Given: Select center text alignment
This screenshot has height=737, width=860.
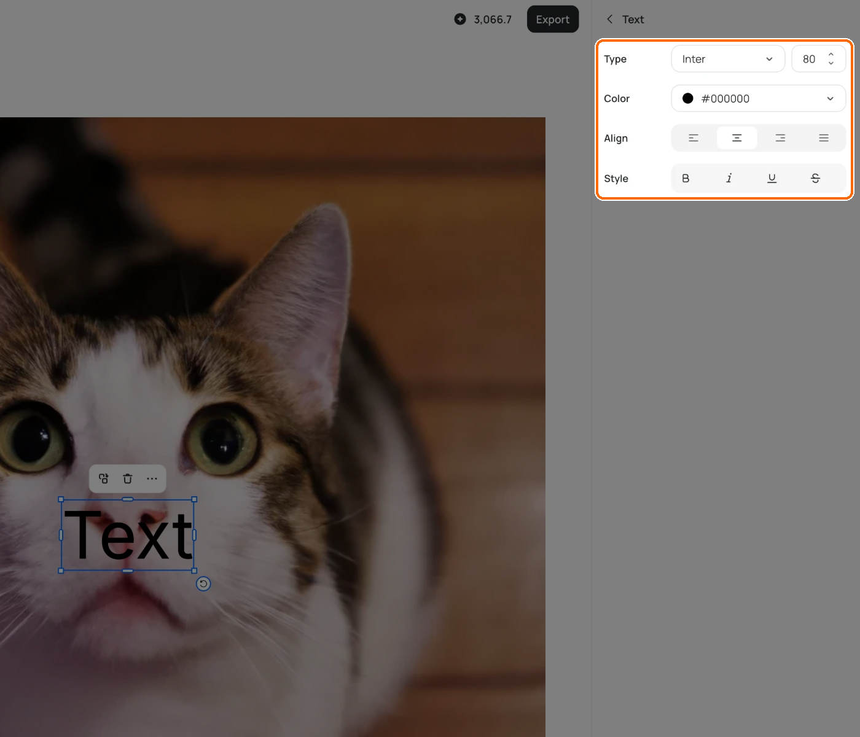Looking at the screenshot, I should tap(737, 138).
